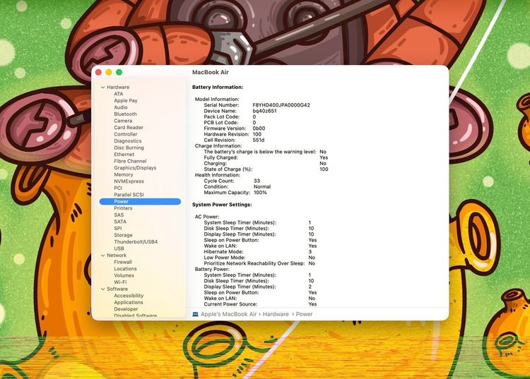The image size is (530, 379).
Task: Click the green full-screen window button
Action: 119,72
